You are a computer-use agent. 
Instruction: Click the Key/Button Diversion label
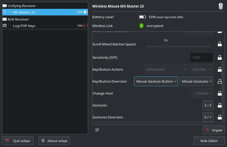click(110, 81)
